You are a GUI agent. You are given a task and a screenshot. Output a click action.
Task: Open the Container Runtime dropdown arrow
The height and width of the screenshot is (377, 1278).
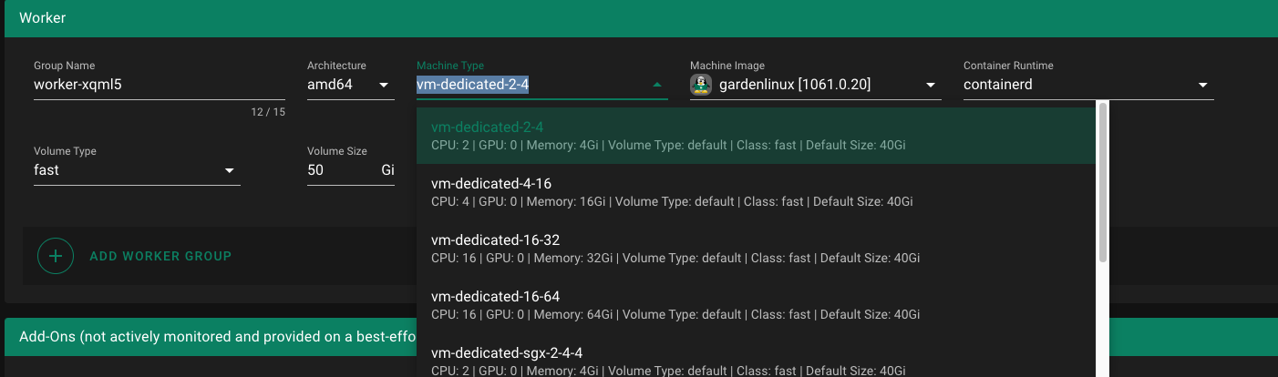click(x=1203, y=86)
